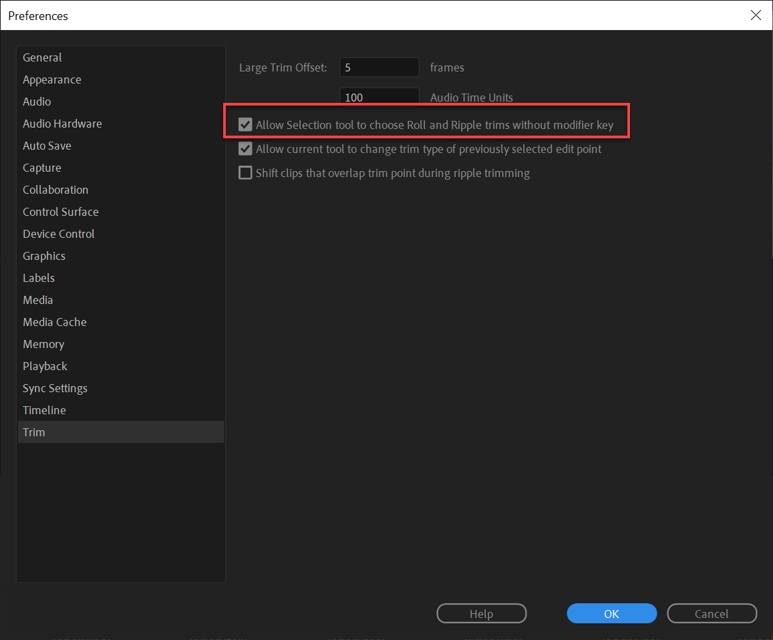773x640 pixels.
Task: Confirm preferences with OK
Action: (x=611, y=613)
